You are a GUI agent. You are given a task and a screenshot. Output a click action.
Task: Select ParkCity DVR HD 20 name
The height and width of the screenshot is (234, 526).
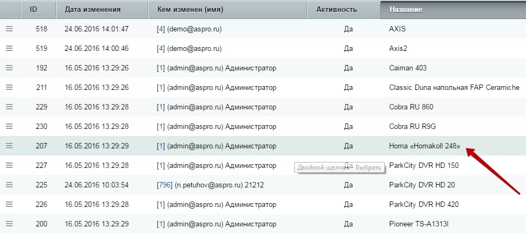pos(422,185)
